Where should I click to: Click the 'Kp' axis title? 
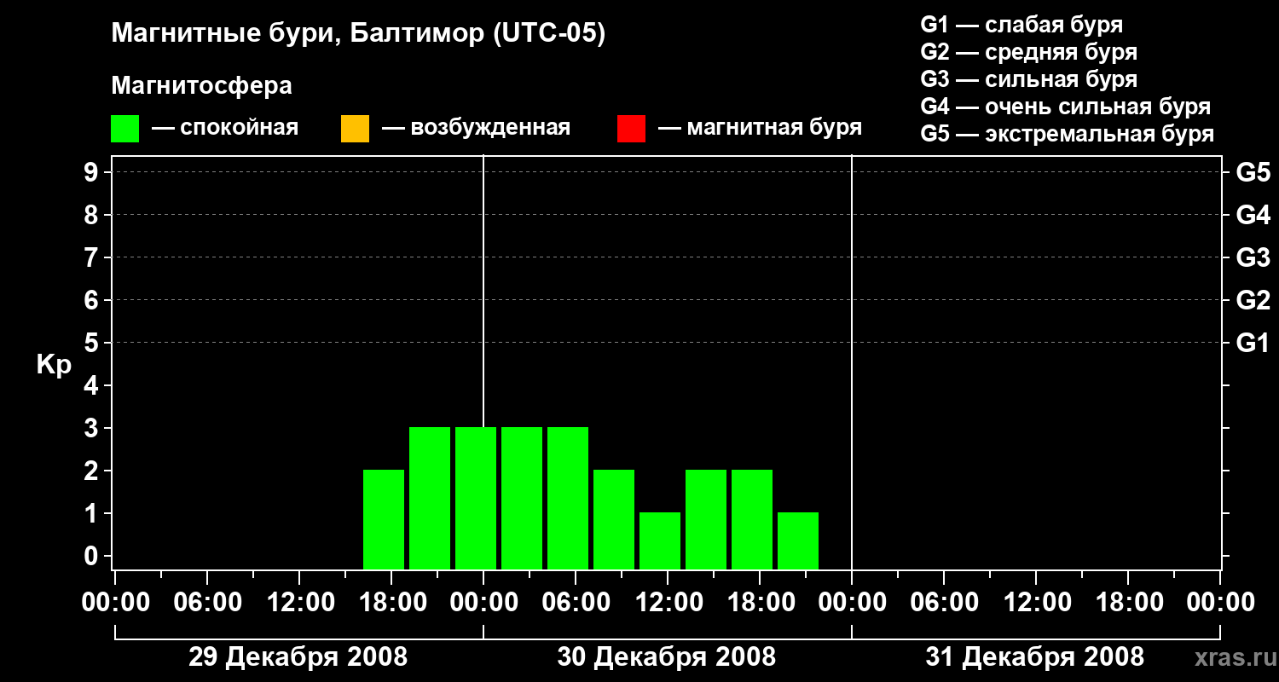click(54, 365)
